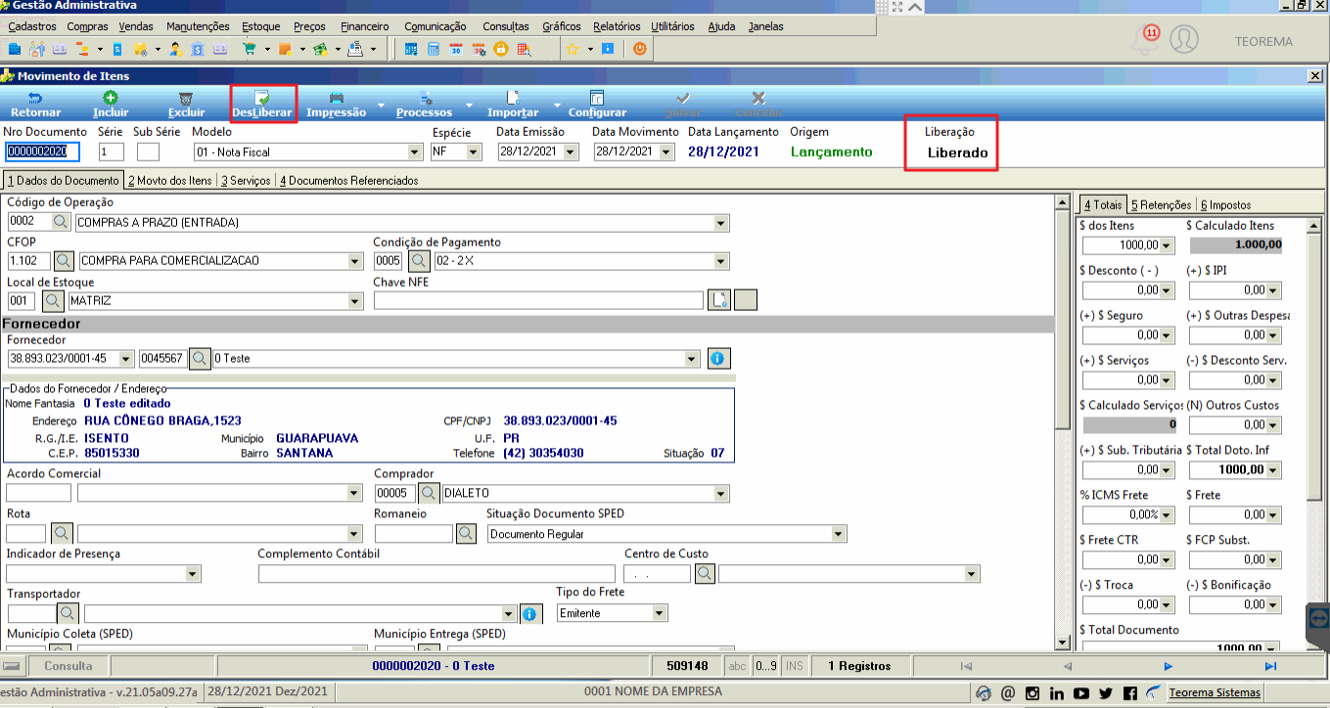This screenshot has width=1330, height=708.
Task: Open the Processos tool
Action: (x=425, y=105)
